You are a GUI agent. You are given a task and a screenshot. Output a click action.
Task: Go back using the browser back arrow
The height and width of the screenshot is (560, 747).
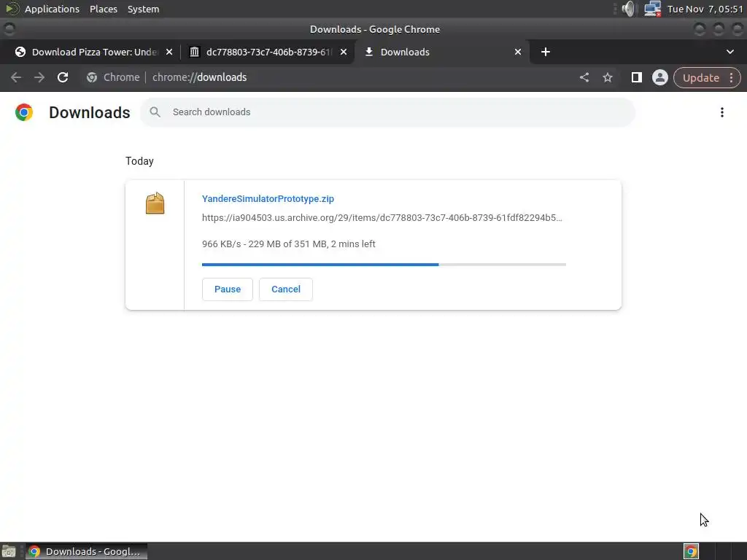tap(16, 77)
